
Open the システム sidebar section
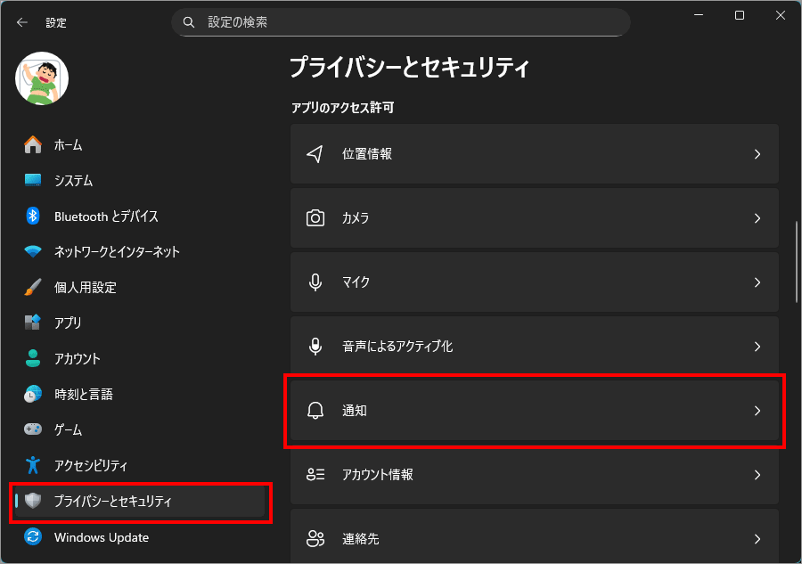[x=73, y=181]
